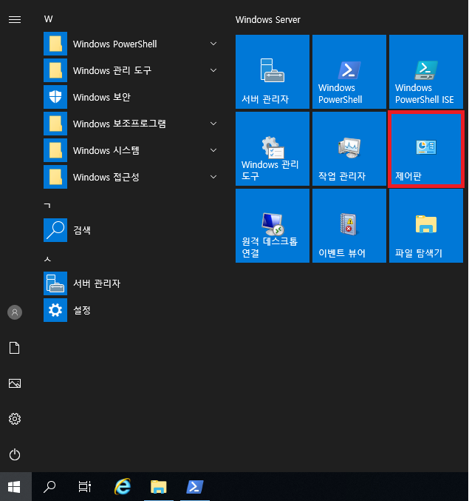Open Task View on the taskbar
The width and height of the screenshot is (469, 501).
[85, 487]
